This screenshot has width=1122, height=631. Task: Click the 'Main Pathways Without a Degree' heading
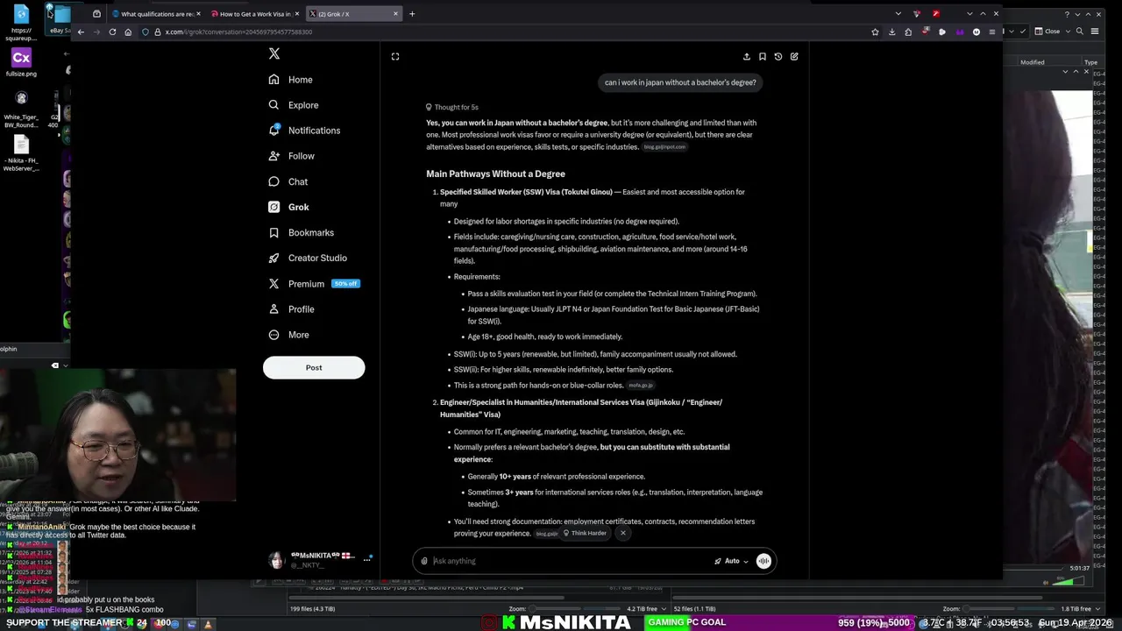(x=495, y=174)
